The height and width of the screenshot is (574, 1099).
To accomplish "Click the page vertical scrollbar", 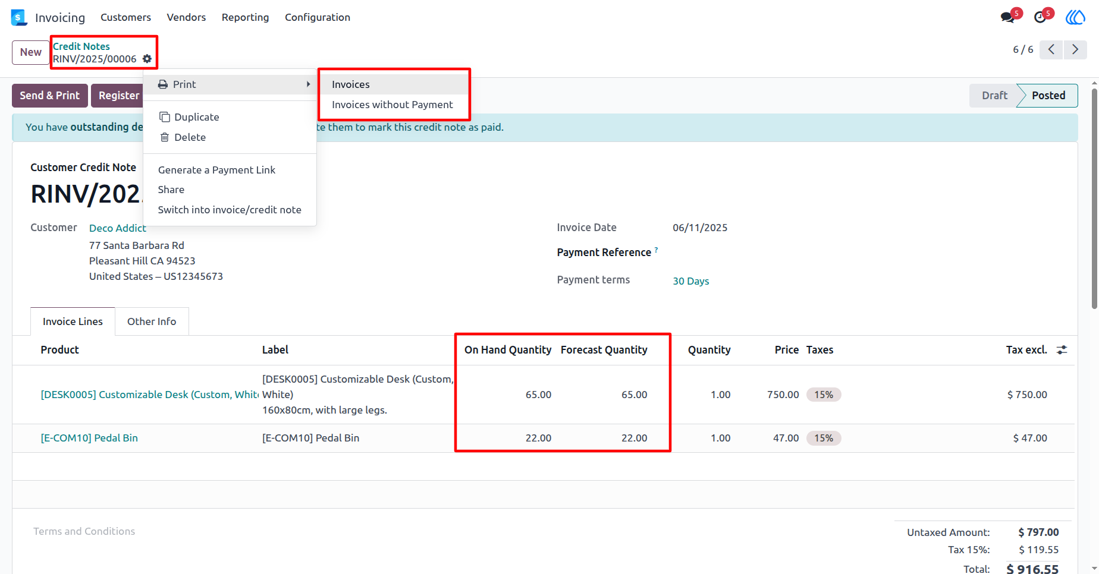I will (1094, 198).
